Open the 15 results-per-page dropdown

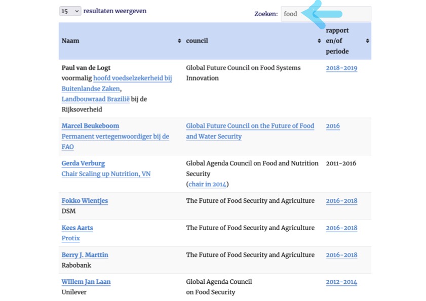click(70, 11)
